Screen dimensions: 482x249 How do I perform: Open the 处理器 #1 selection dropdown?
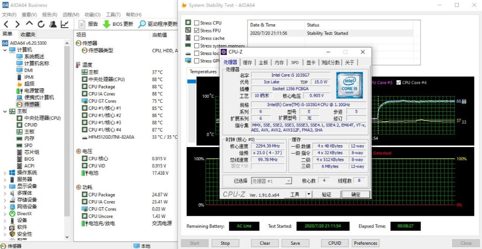pos(272,181)
